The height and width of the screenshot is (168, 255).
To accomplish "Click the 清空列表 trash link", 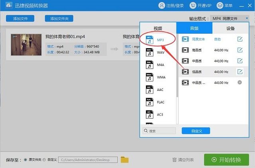I will [x=183, y=160].
